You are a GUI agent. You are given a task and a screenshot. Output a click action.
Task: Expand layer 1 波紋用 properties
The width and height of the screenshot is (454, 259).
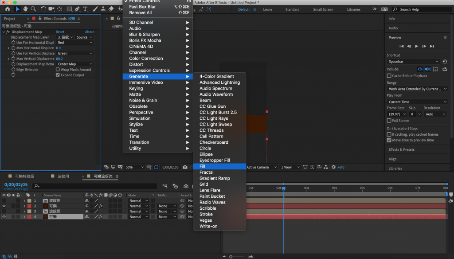(24, 200)
